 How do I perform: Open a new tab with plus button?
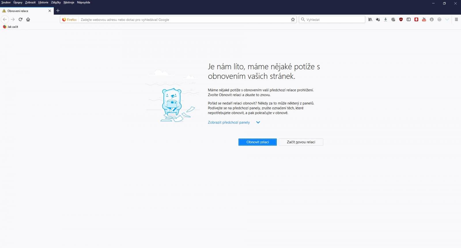[58, 11]
